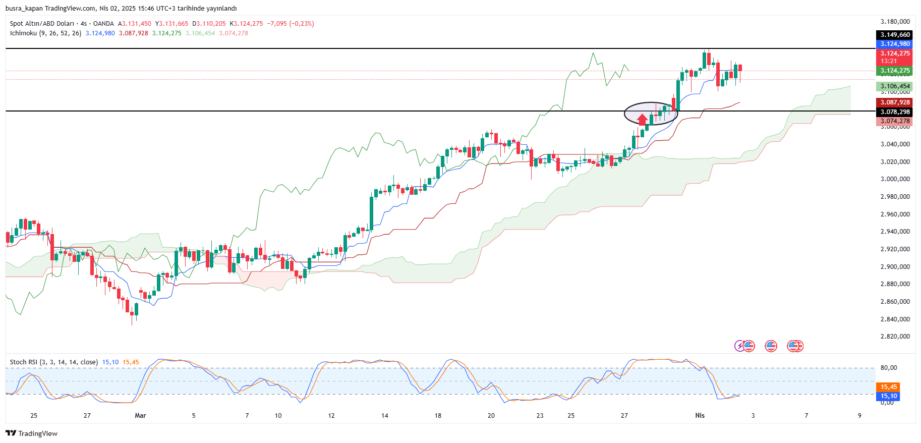Select the red up arrow annotation
The height and width of the screenshot is (443, 921).
pos(642,119)
